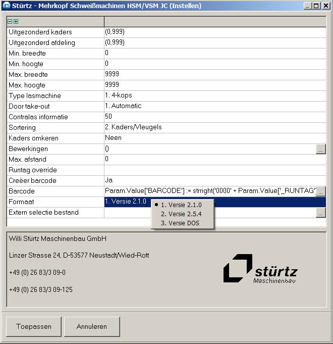Edit the Uitgezonderd afdeling value field
333x344 pixels.
(x=215, y=42)
